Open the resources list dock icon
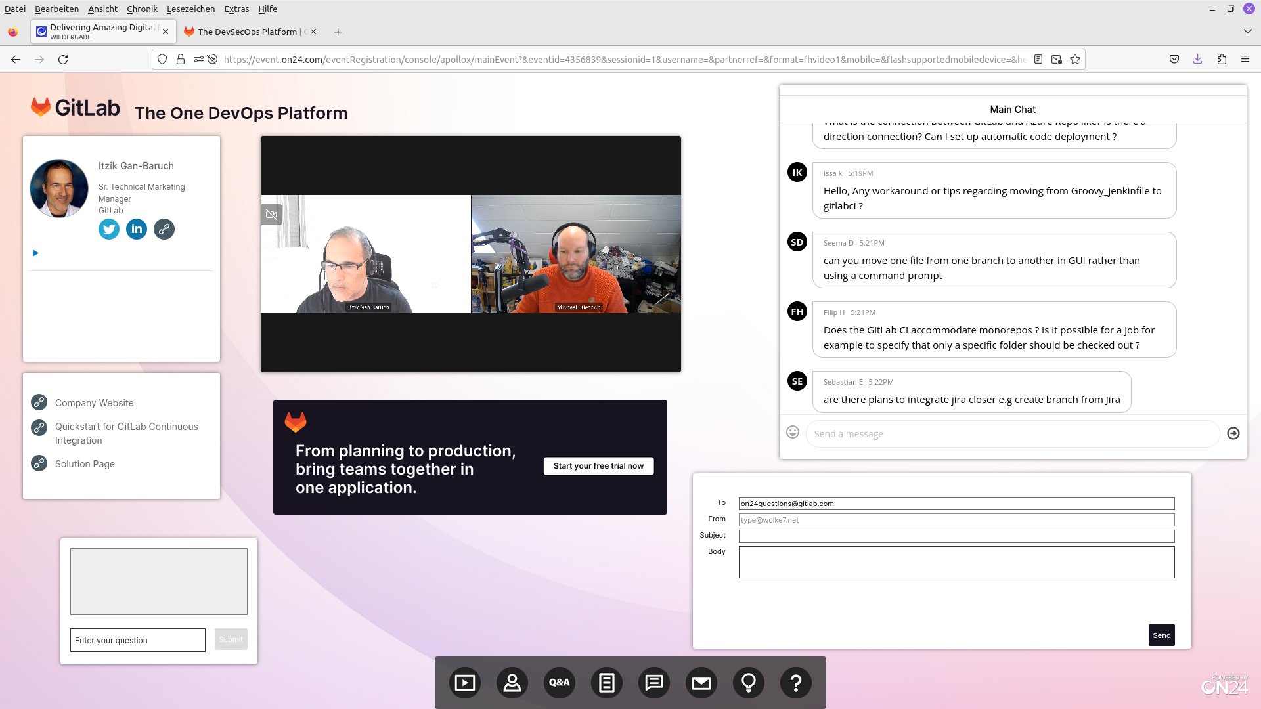Screen dimensions: 1261x709 tap(607, 683)
